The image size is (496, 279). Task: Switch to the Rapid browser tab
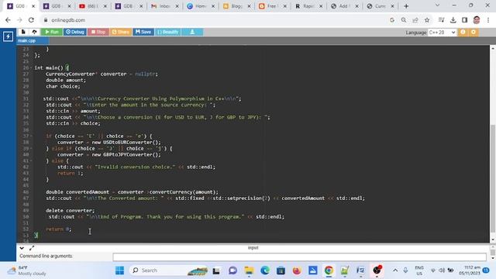308,6
